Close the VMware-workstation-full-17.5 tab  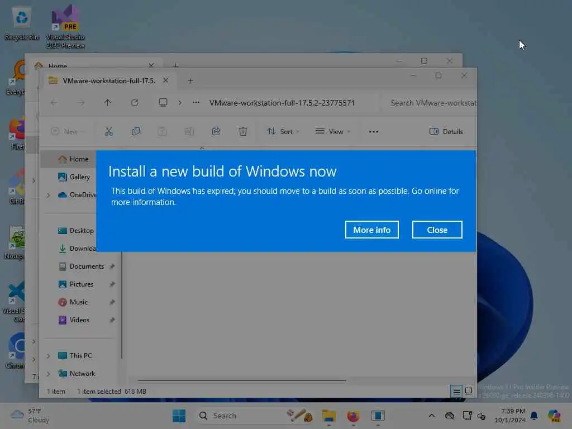[165, 80]
